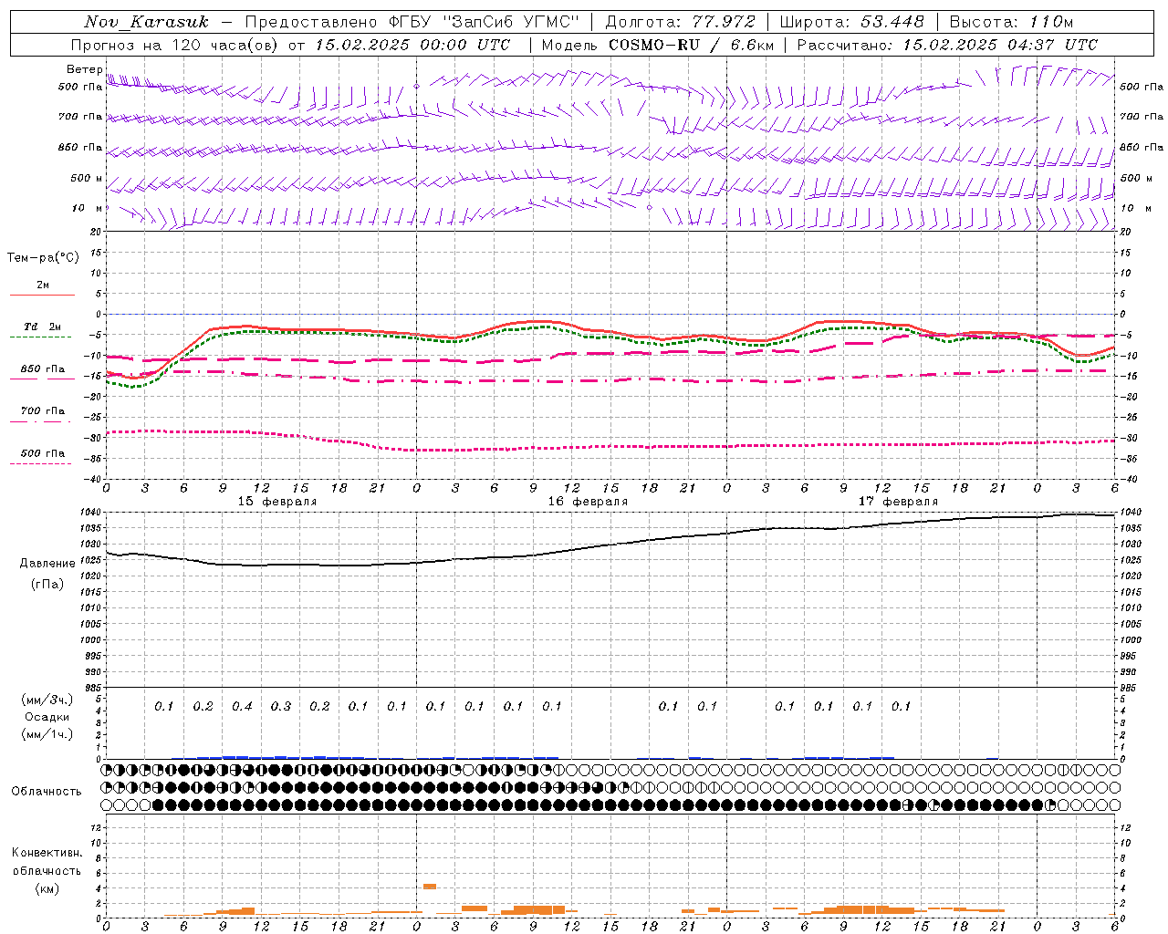Viewport: 1168px width, 934px height.
Task: Select the Облачность row label
Action: tap(47, 791)
